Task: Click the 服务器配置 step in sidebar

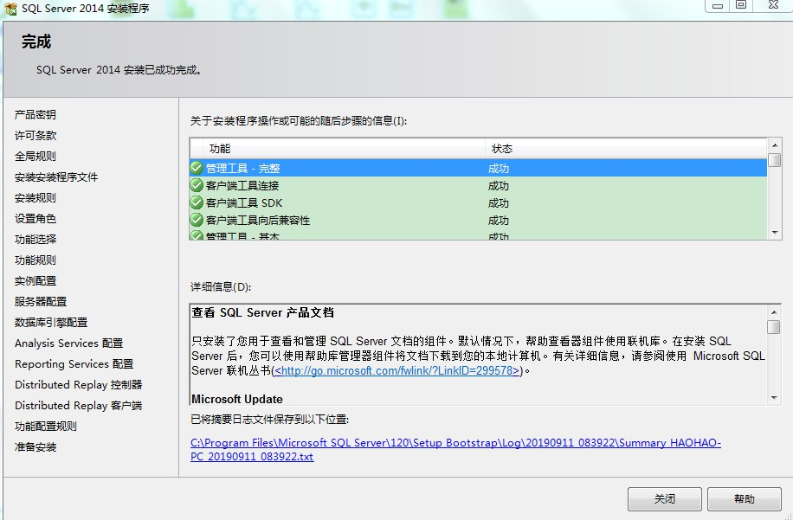Action: [x=41, y=301]
